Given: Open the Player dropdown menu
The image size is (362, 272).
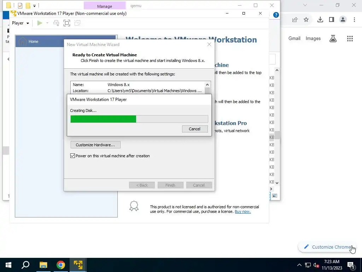Looking at the screenshot, I should [x=20, y=23].
